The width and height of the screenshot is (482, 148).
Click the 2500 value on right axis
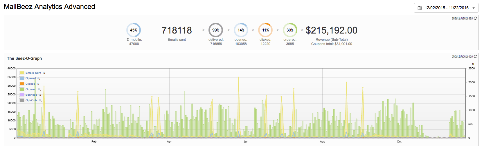(472, 69)
